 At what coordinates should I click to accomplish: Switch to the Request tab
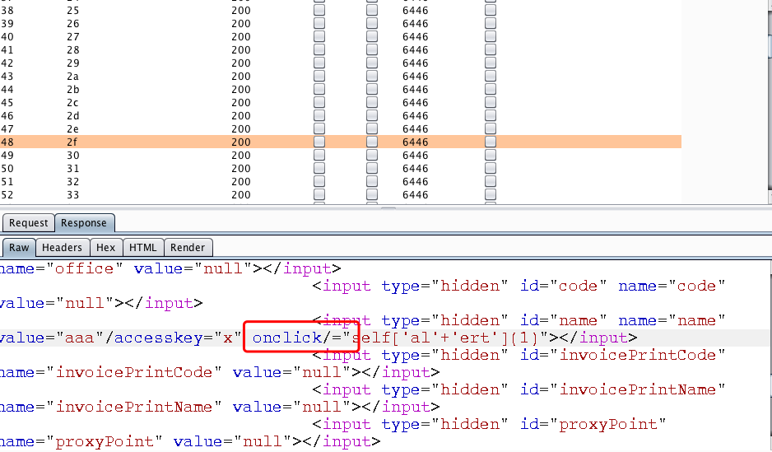[x=28, y=223]
